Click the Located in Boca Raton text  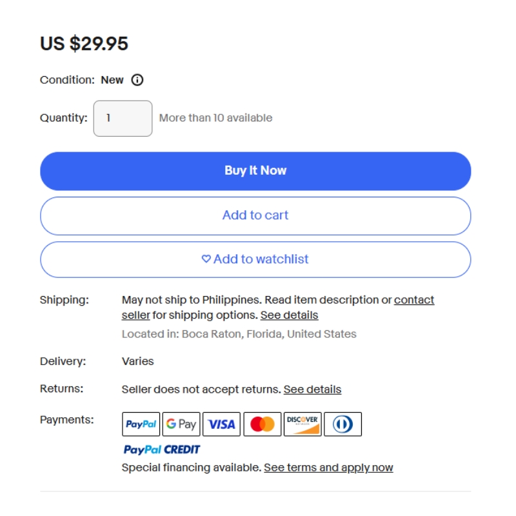point(239,334)
